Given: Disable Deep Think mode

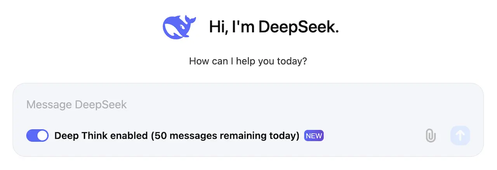Looking at the screenshot, I should click(37, 136).
